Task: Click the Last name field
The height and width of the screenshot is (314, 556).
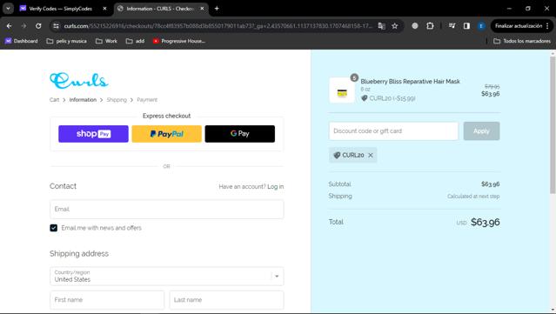Action: click(x=226, y=300)
